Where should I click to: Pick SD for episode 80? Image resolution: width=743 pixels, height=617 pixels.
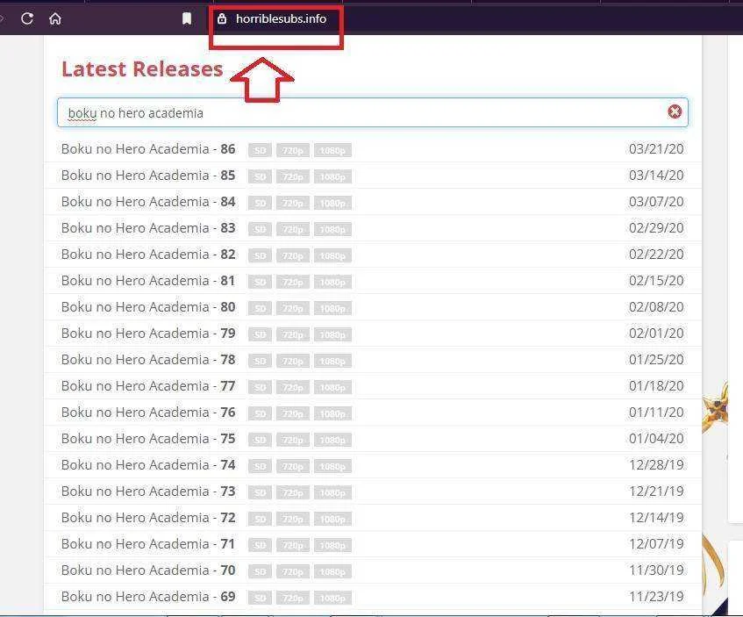coord(260,308)
